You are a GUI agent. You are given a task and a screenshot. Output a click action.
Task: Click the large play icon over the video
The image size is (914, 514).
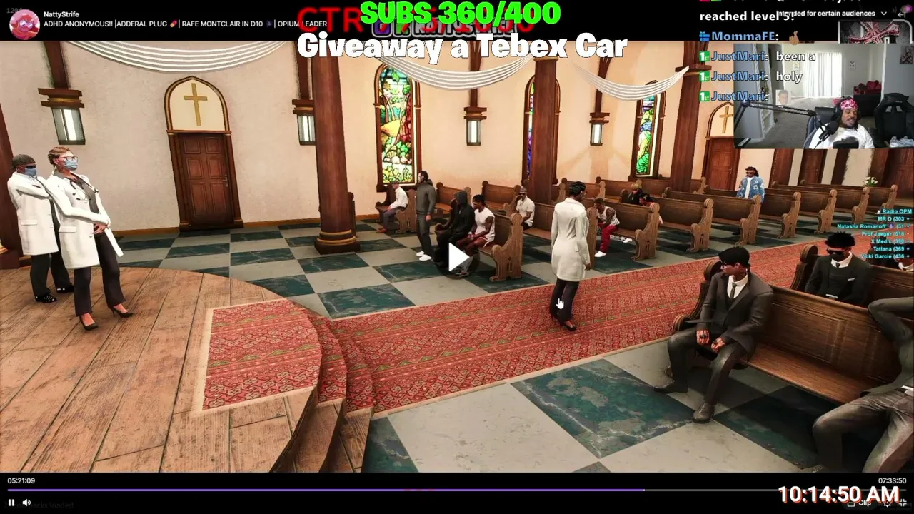tap(458, 258)
